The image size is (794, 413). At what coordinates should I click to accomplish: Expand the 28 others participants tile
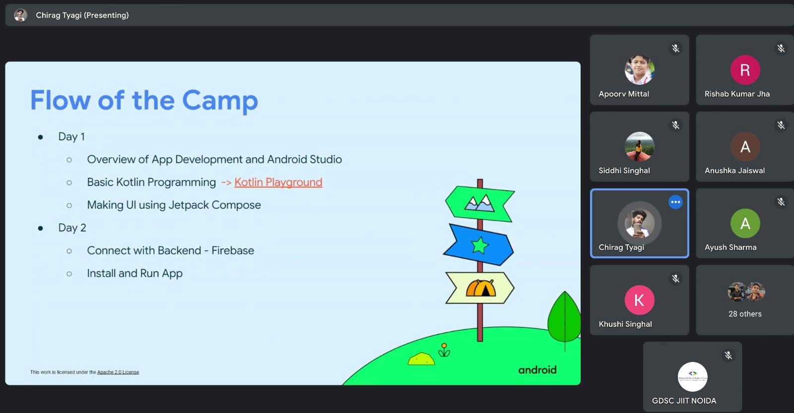(745, 300)
